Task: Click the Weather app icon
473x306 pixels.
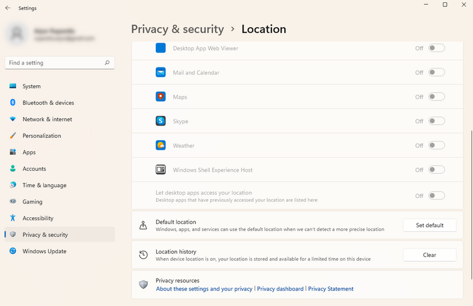Action: tap(161, 146)
